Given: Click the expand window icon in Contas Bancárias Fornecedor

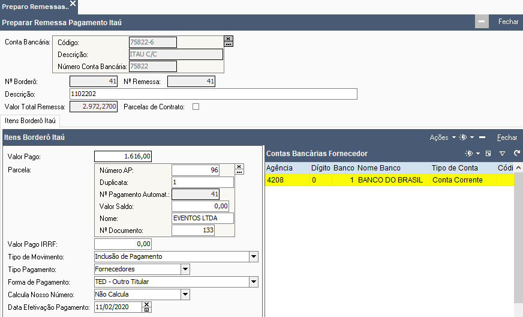Looking at the screenshot, I should 488,153.
